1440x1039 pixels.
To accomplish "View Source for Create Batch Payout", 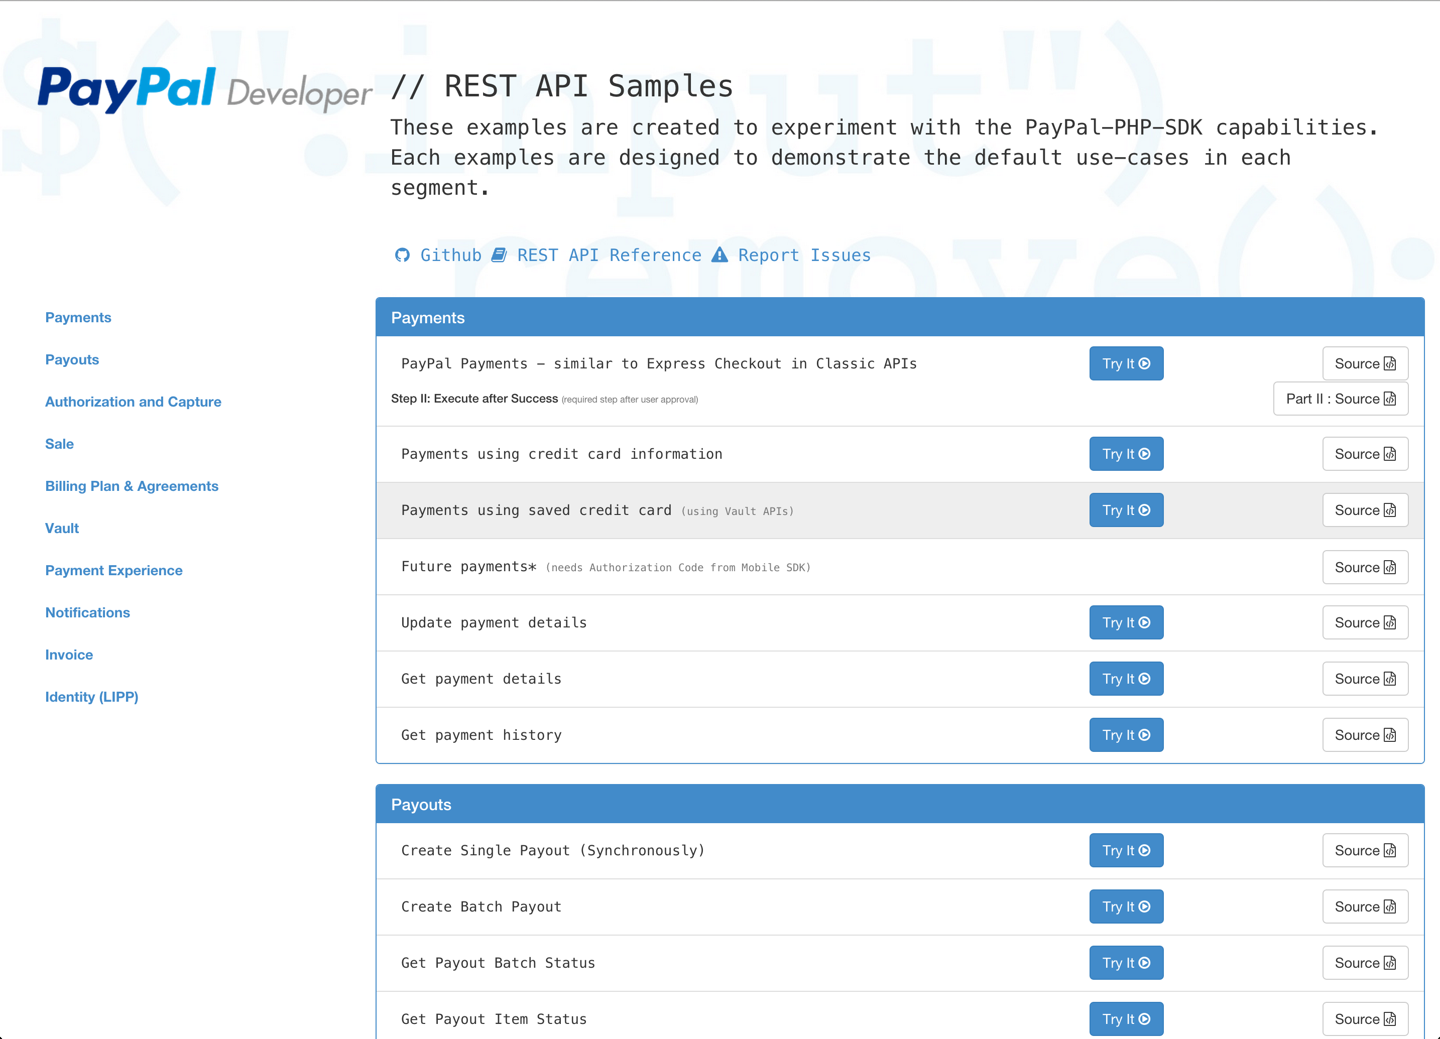I will tap(1365, 906).
